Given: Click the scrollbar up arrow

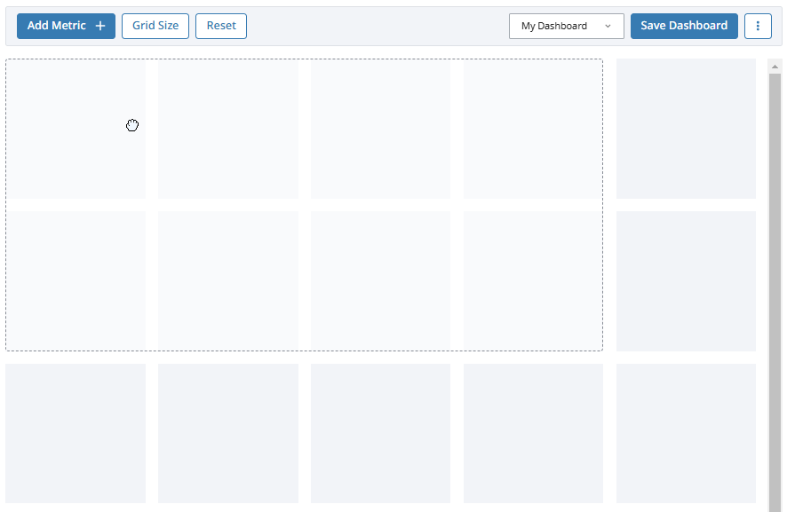Looking at the screenshot, I should 775,67.
